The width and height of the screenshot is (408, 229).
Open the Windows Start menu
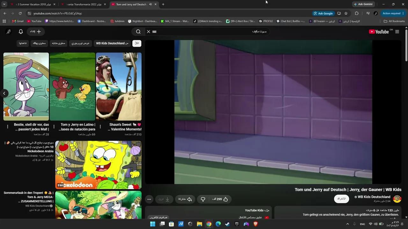point(153,224)
